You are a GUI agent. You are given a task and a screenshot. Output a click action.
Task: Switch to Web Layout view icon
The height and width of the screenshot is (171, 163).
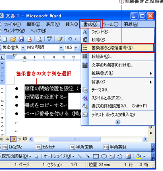point(7,139)
